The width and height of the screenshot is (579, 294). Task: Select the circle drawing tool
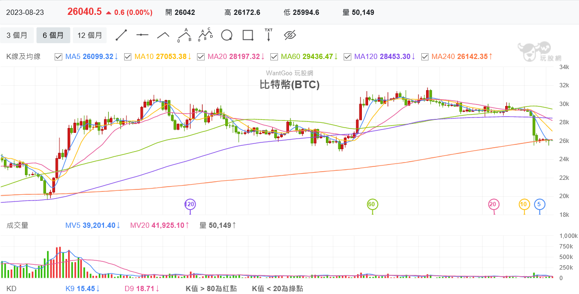[227, 35]
